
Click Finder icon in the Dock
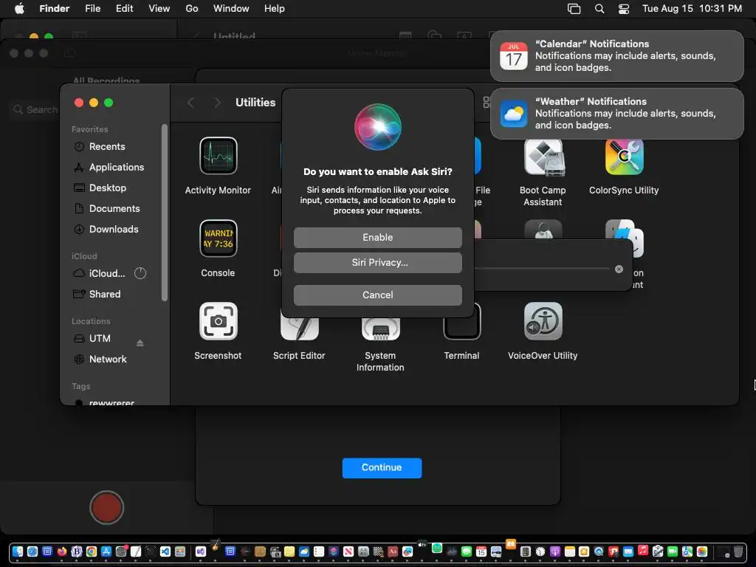point(18,551)
